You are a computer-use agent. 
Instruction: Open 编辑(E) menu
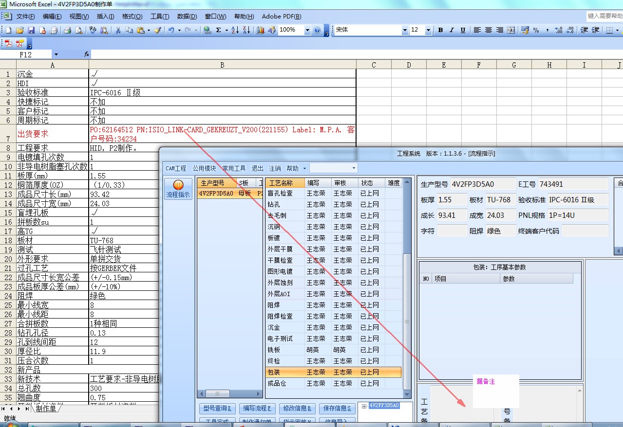pos(52,17)
